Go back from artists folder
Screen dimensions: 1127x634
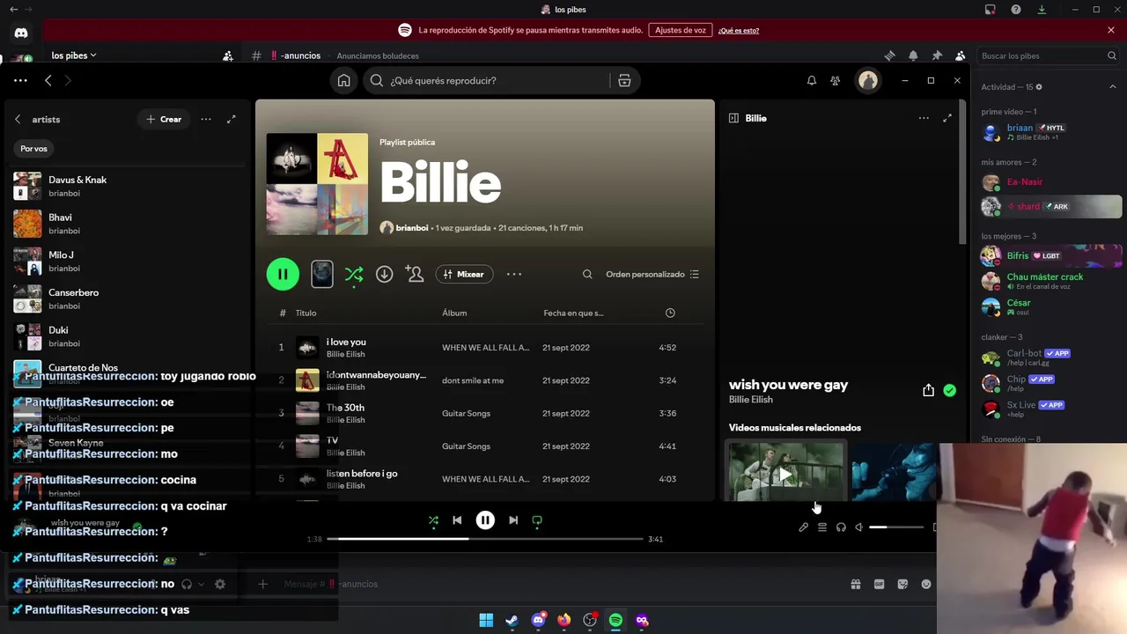coord(18,119)
